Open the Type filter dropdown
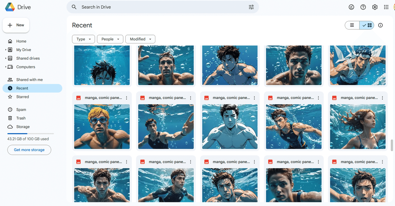Viewport: 395px width, 206px height. [83, 39]
